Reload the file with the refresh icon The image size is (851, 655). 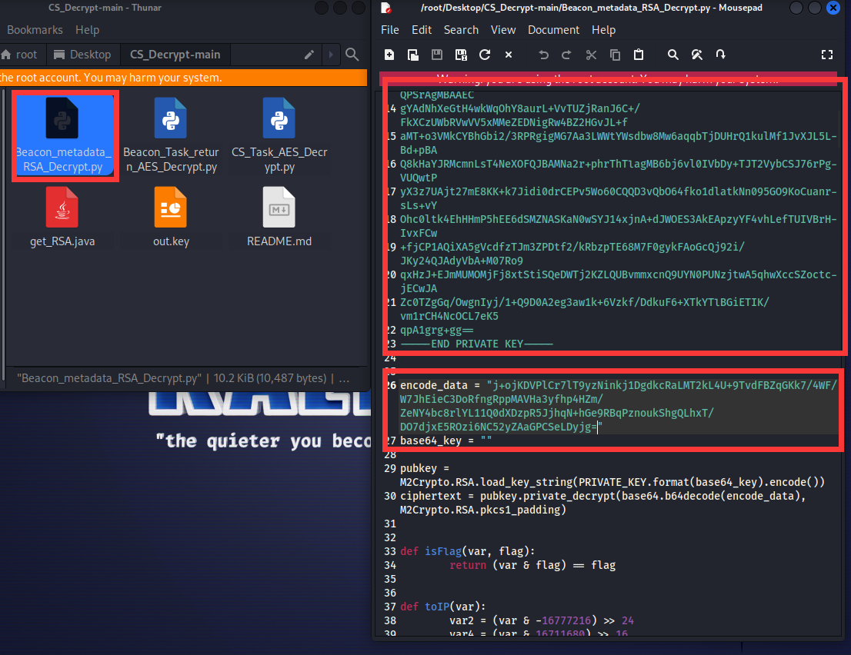pos(485,55)
